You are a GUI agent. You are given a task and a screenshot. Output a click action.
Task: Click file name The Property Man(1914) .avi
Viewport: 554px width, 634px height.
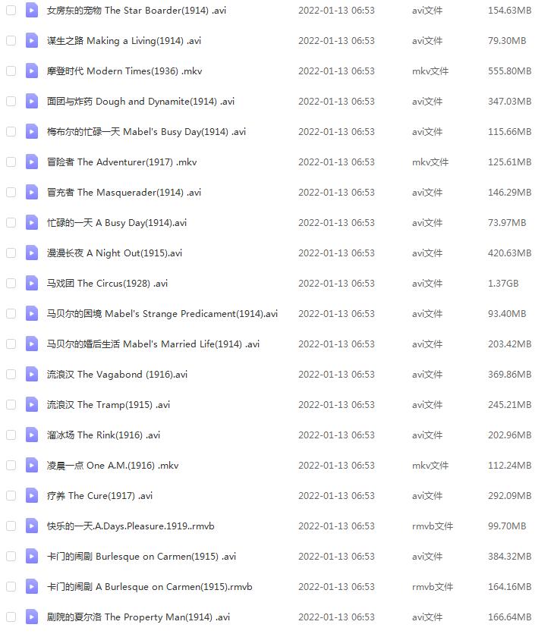[x=138, y=617]
